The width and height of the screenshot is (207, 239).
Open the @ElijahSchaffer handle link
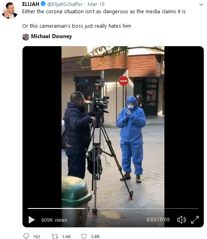tap(65, 4)
